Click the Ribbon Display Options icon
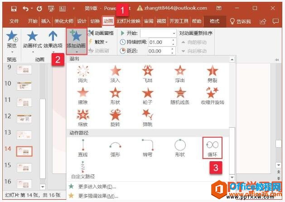This screenshot has height=202, width=285. coord(219,8)
